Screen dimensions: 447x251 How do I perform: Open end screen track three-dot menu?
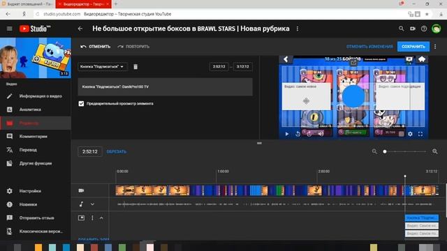pyautogui.click(x=92, y=218)
